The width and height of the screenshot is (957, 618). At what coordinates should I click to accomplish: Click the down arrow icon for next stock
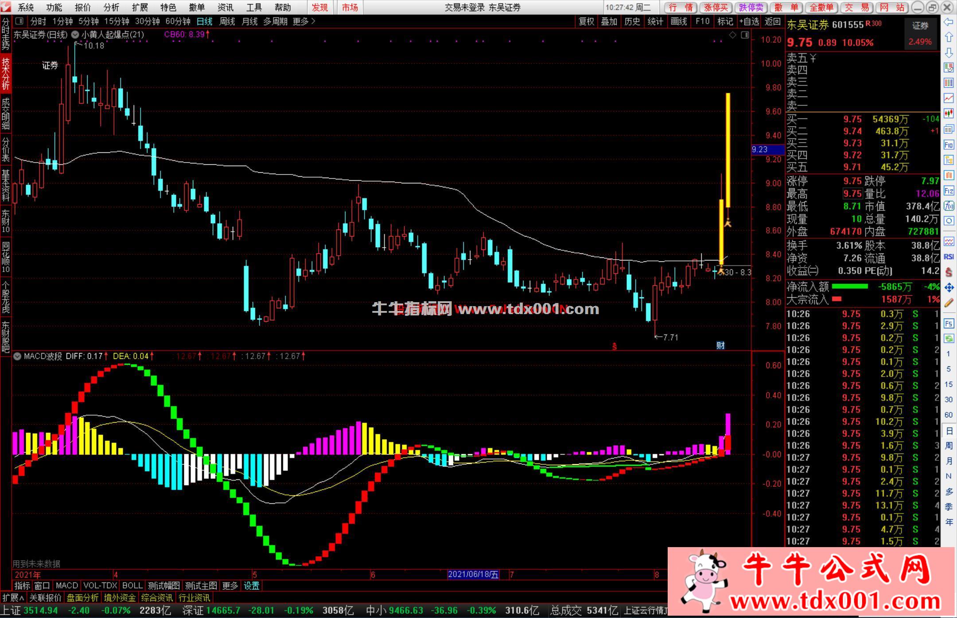click(x=949, y=53)
